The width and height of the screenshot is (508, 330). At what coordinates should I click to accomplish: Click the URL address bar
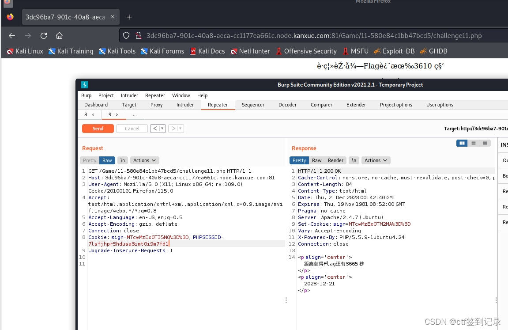tap(314, 36)
